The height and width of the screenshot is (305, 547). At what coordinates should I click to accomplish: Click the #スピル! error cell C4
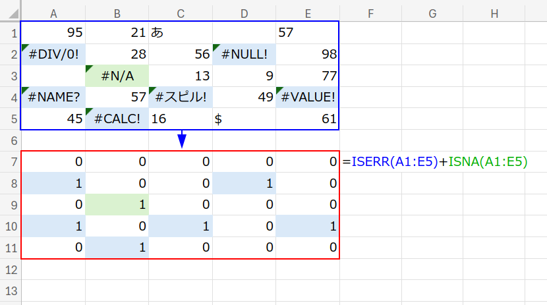(x=181, y=97)
